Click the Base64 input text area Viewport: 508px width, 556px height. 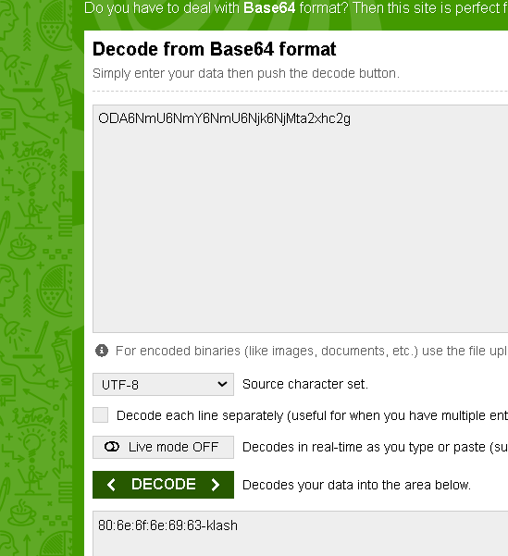coord(300,218)
